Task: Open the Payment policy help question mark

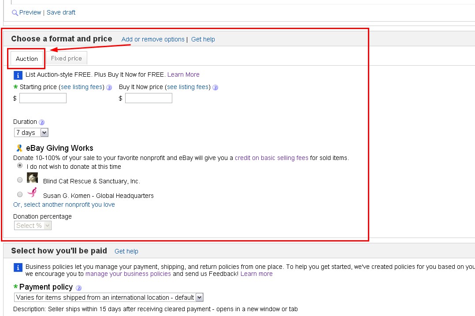Action: tap(78, 288)
